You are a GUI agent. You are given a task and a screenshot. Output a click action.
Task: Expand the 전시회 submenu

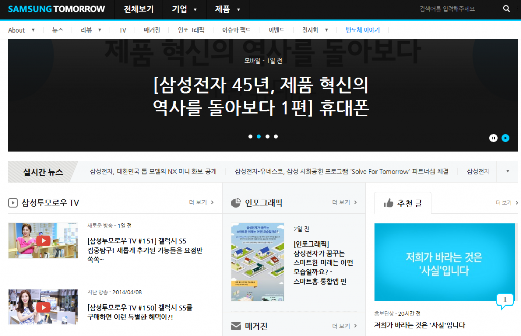[x=315, y=30]
